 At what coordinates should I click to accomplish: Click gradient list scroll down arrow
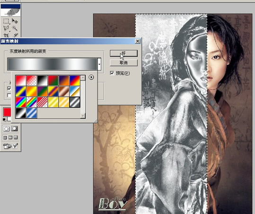pyautogui.click(x=83, y=116)
